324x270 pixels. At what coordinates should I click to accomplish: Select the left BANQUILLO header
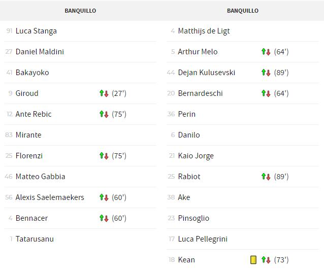(80, 11)
